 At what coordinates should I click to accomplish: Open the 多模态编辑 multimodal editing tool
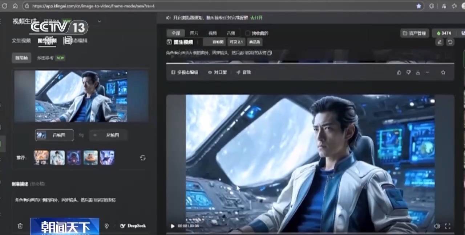(x=184, y=72)
